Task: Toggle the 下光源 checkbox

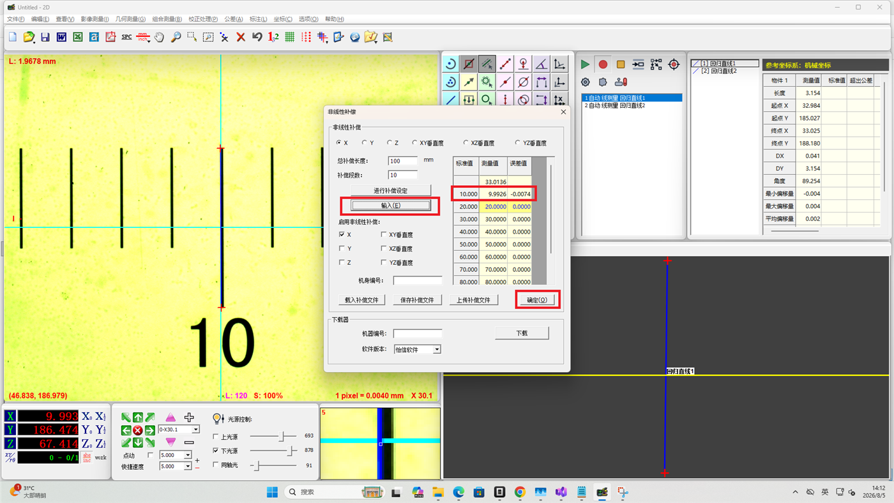Action: [216, 451]
